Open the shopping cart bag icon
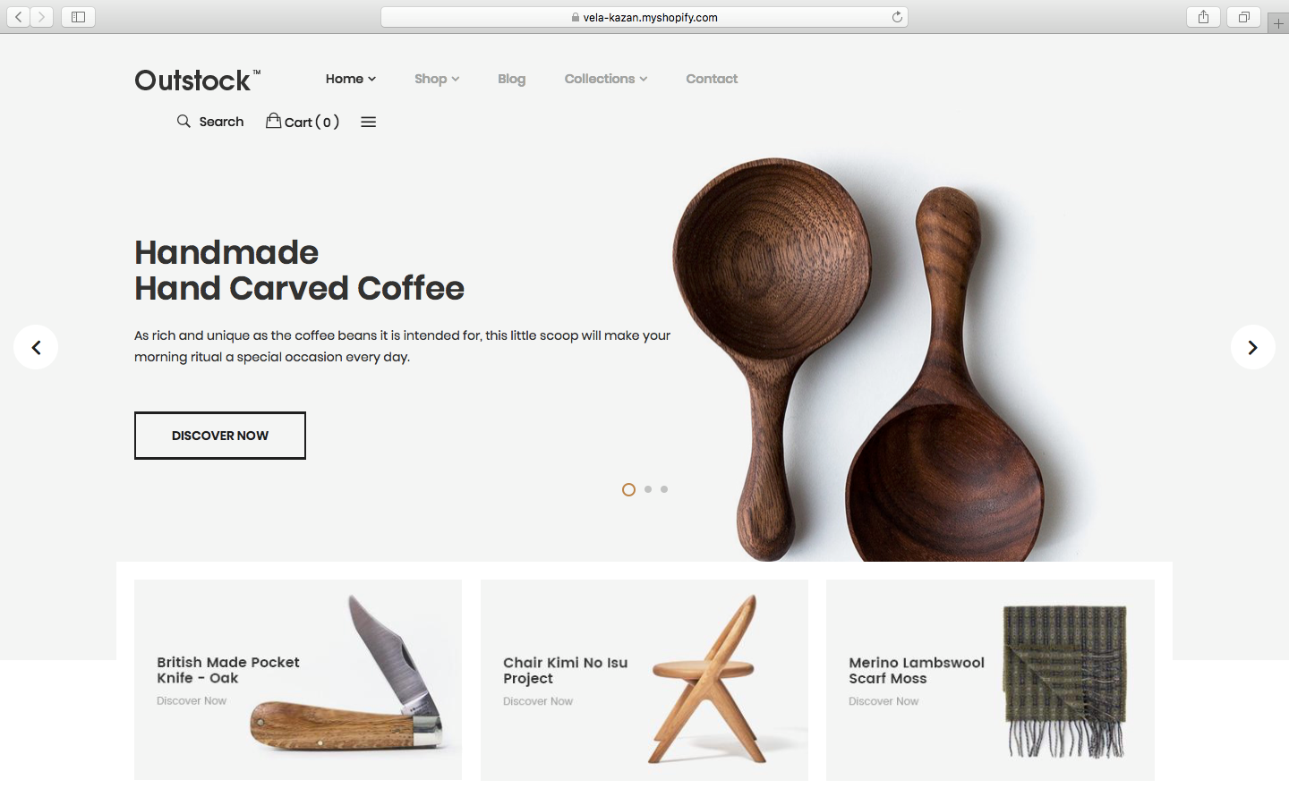The height and width of the screenshot is (805, 1289). tap(273, 121)
